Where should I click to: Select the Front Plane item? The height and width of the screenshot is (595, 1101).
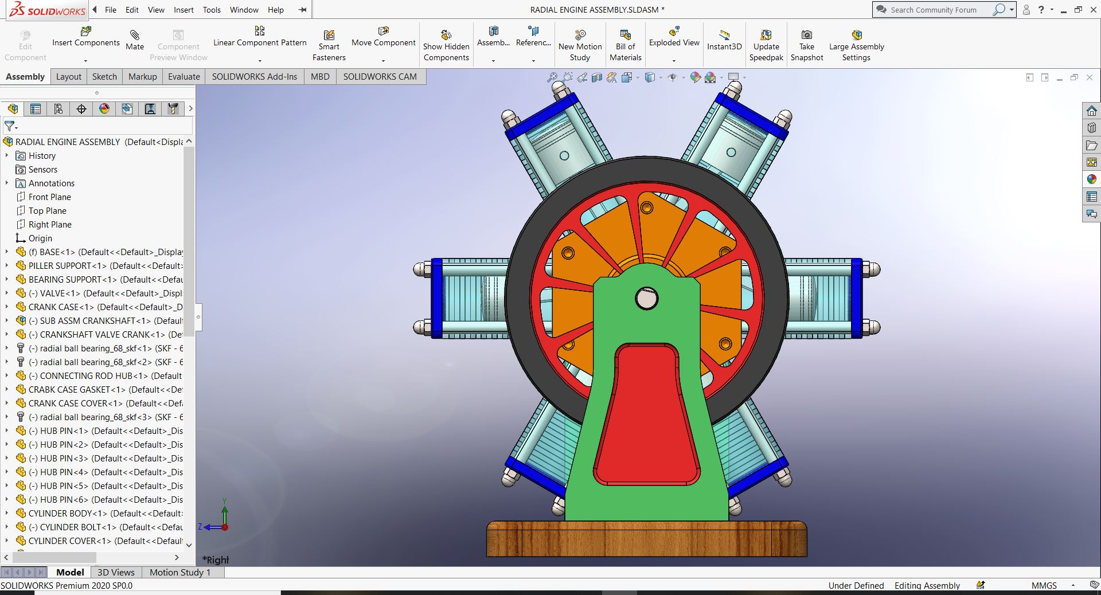[x=50, y=197]
